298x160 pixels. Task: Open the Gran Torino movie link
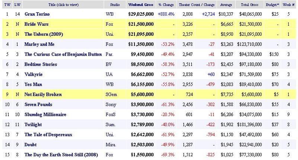coord(36,13)
